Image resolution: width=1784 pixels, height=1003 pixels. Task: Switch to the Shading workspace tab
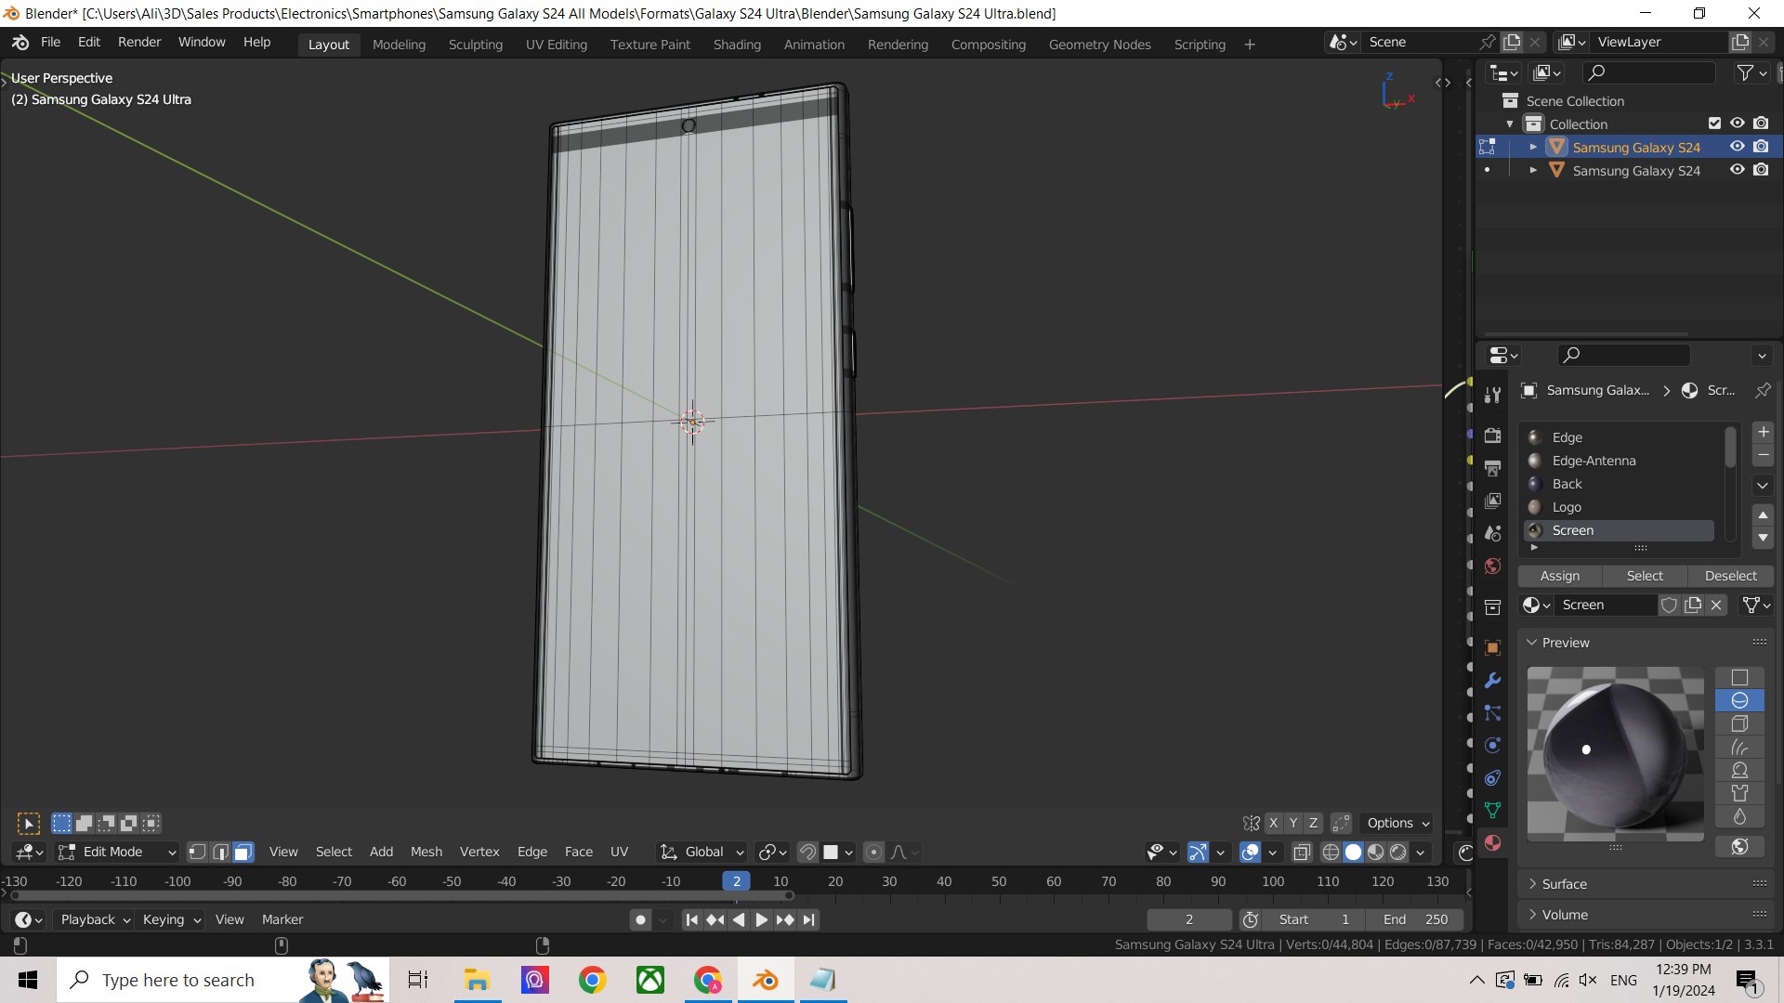coord(737,45)
